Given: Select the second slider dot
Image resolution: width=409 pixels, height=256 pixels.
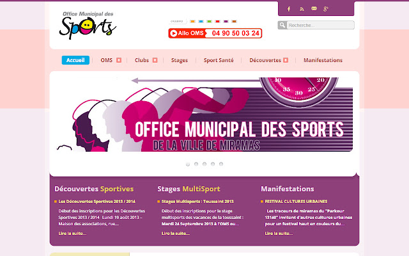Looking at the screenshot, I should [x=196, y=164].
